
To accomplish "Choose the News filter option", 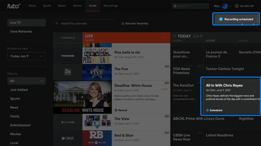I will [x=14, y=107].
